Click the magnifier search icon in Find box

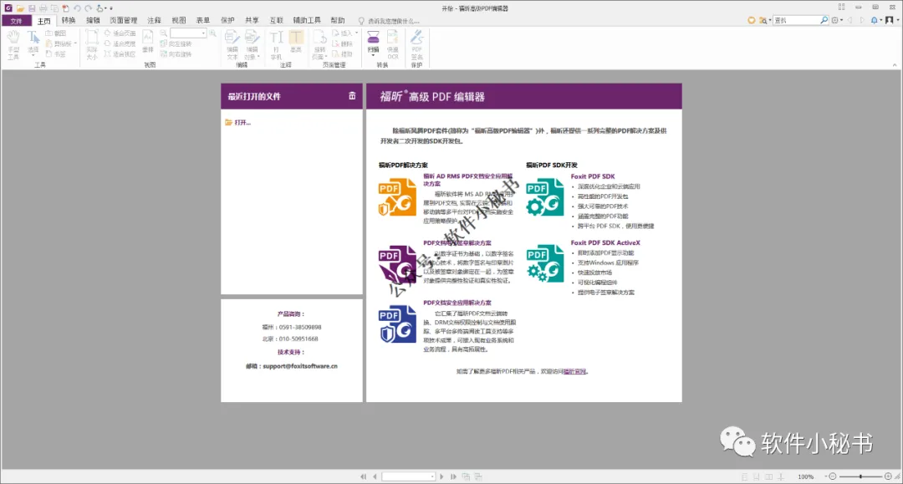824,20
